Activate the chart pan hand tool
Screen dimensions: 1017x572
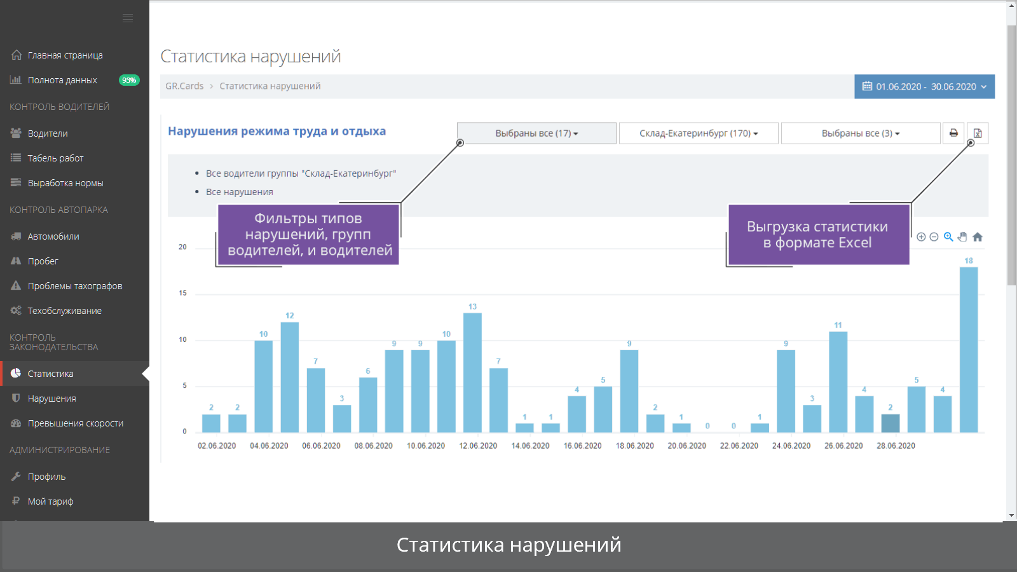point(962,237)
